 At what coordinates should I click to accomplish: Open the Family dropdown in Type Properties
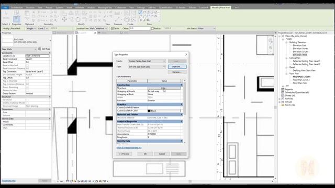point(147,61)
